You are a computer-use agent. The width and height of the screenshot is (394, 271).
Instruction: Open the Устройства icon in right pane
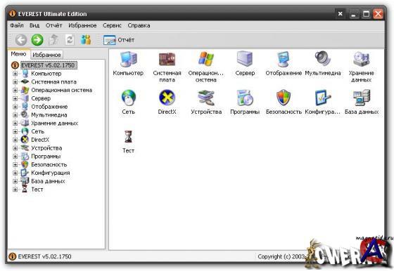coord(205,98)
